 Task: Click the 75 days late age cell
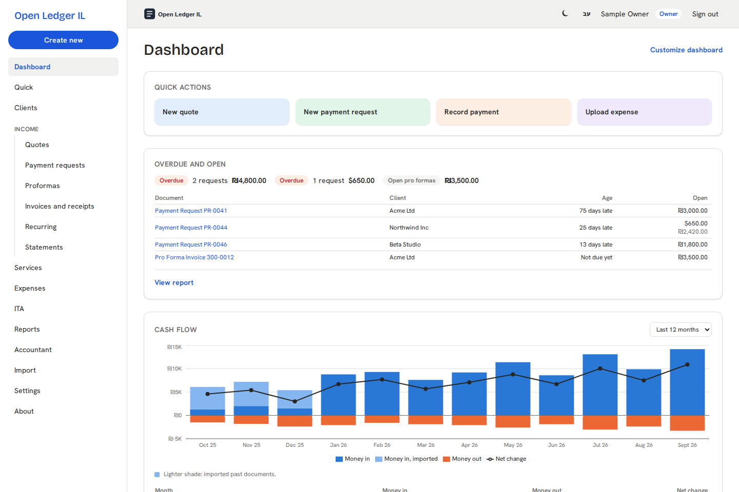pyautogui.click(x=596, y=211)
